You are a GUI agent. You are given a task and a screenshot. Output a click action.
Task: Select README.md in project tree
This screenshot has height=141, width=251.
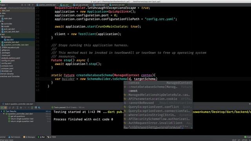point(7,71)
